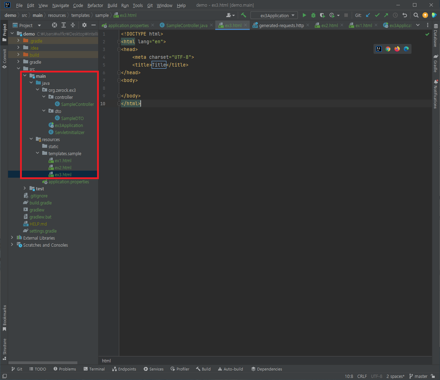Select SampleDTO class in project tree
The image size is (440, 380).
[72, 118]
